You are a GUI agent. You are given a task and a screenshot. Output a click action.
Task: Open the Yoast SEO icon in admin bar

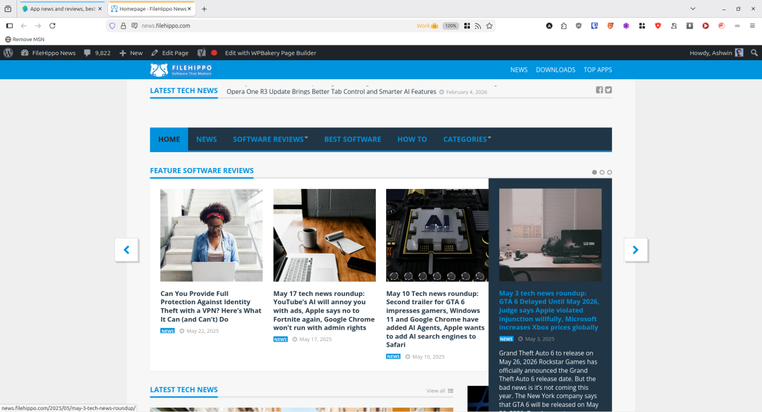[x=201, y=53]
